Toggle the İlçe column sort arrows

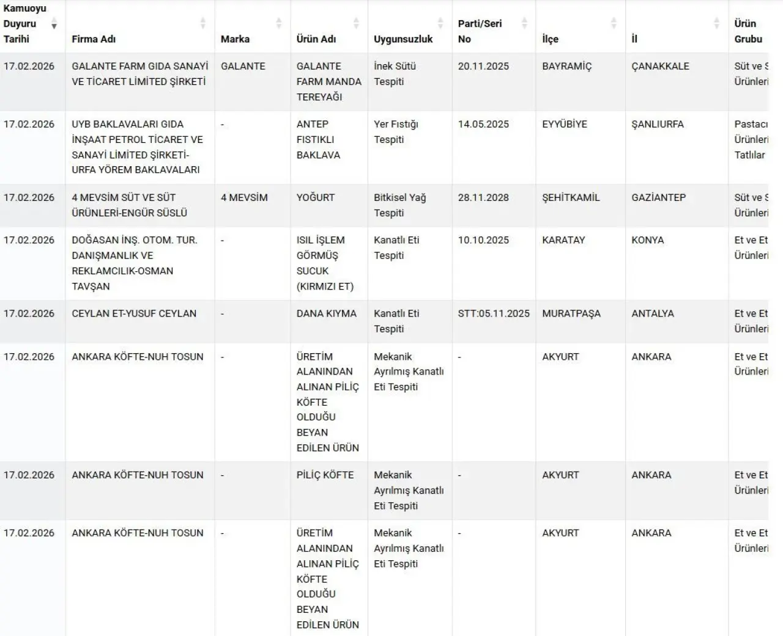(x=614, y=24)
